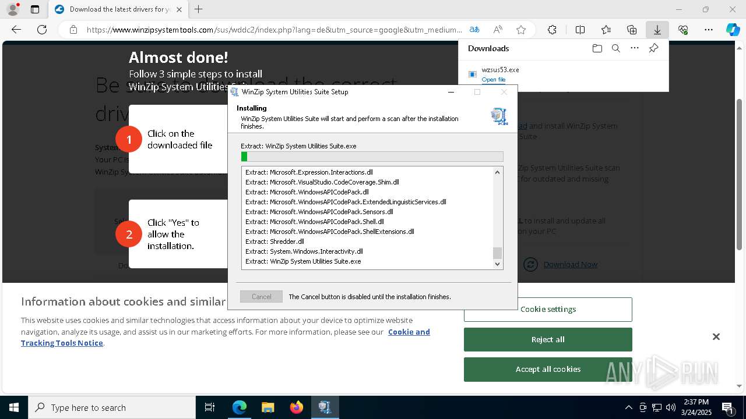Click the profile avatar icon

tap(12, 9)
